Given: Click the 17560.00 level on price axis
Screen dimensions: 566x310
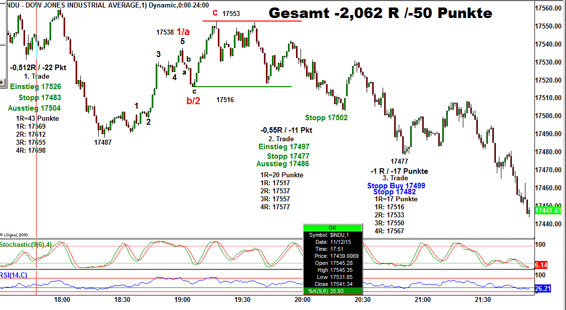Looking at the screenshot, I should 547,9.
